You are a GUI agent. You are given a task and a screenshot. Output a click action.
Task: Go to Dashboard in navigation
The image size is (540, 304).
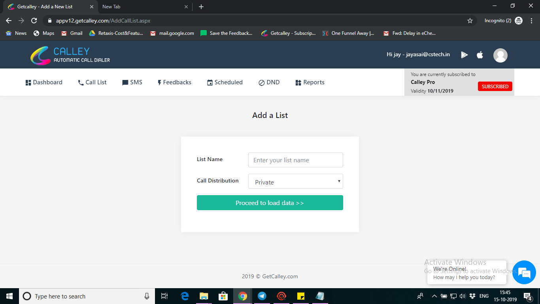44,82
